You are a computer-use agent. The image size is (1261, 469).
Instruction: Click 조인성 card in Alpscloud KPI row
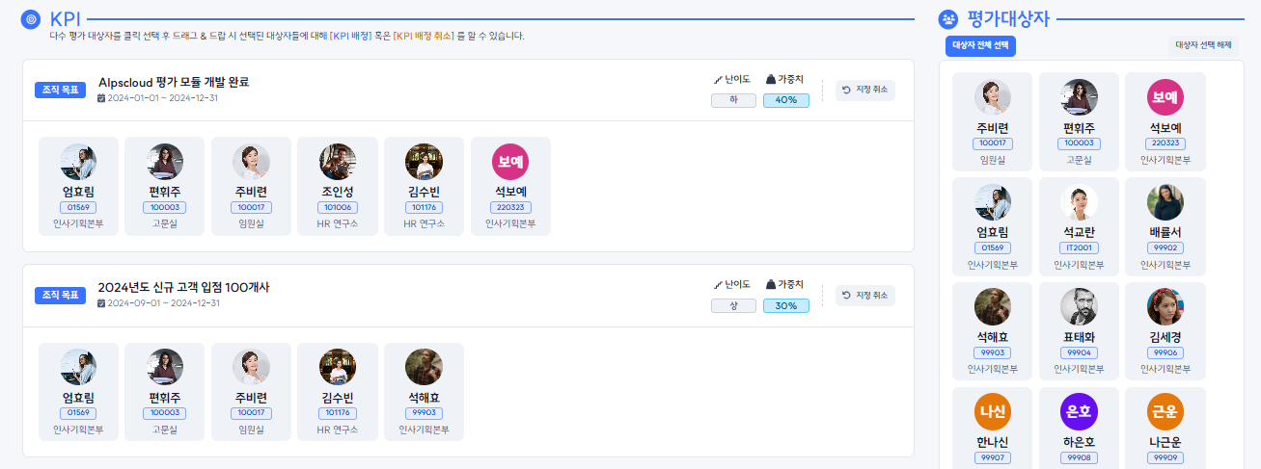coord(337,186)
